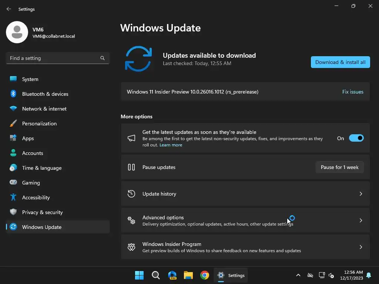
Task: Click the Last checked: Today, 12:55 AM text
Action: pyautogui.click(x=197, y=63)
